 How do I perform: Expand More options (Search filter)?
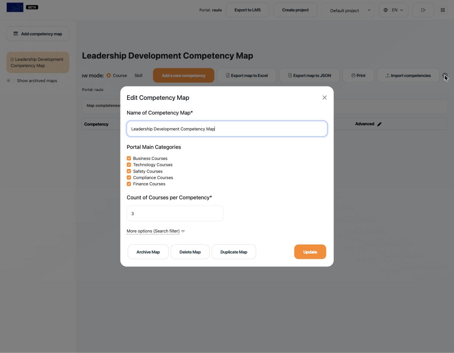[x=156, y=231]
